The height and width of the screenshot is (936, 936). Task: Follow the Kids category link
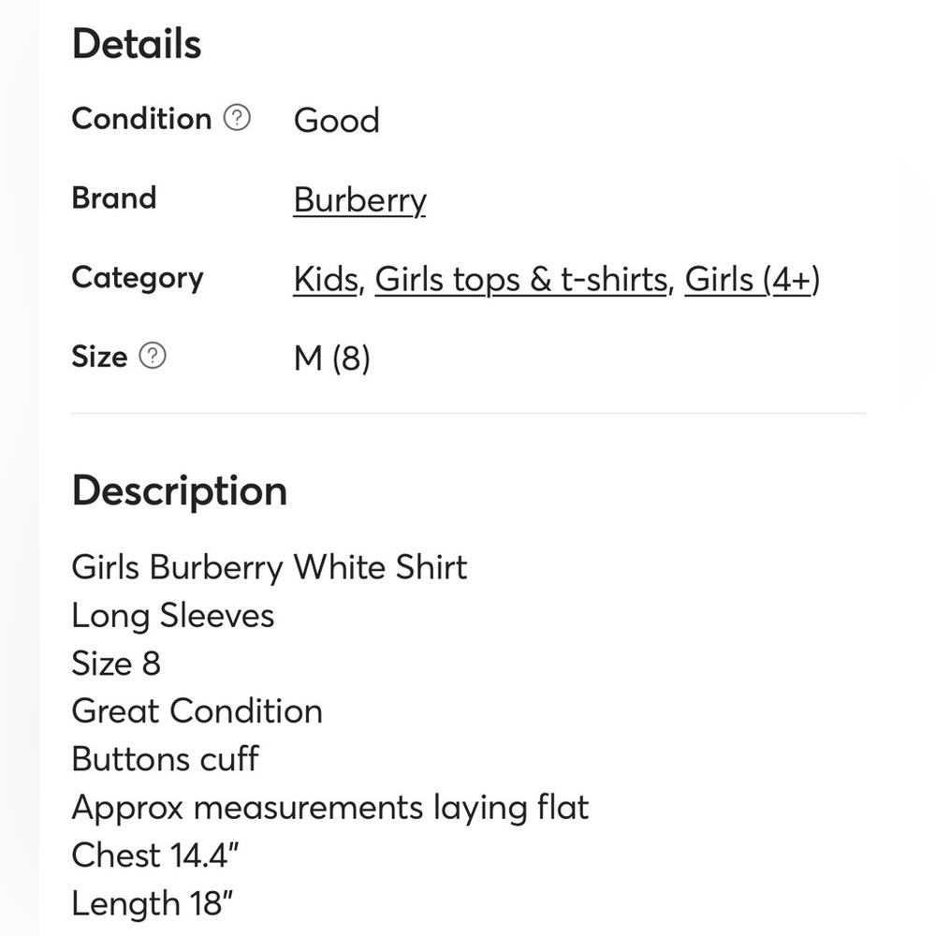326,279
